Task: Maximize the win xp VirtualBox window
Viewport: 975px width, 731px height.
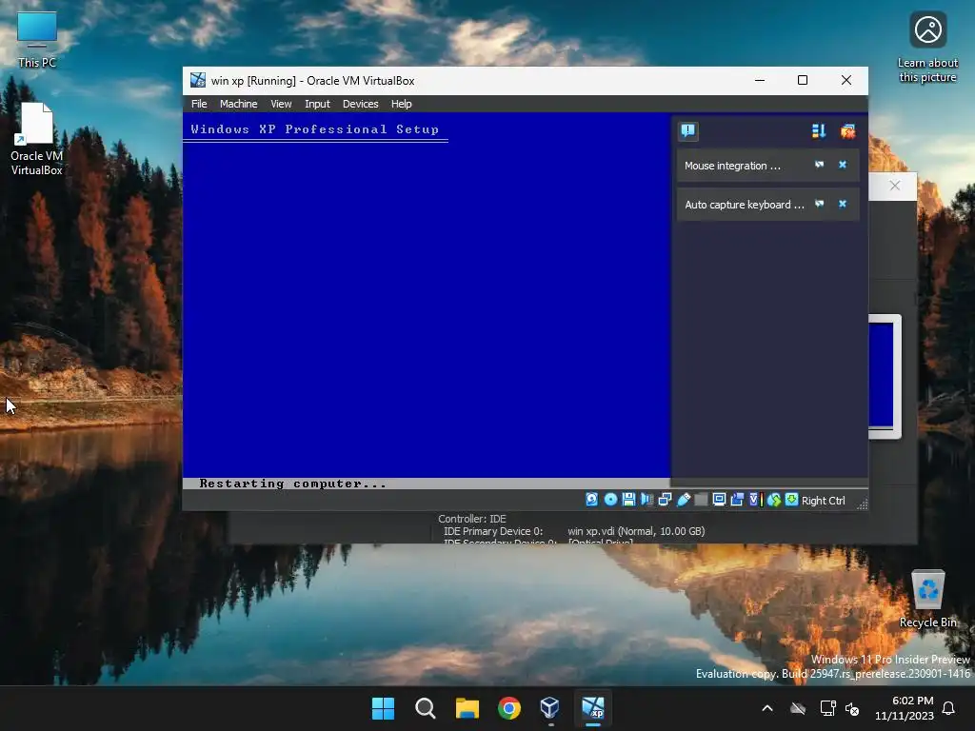Action: click(803, 80)
